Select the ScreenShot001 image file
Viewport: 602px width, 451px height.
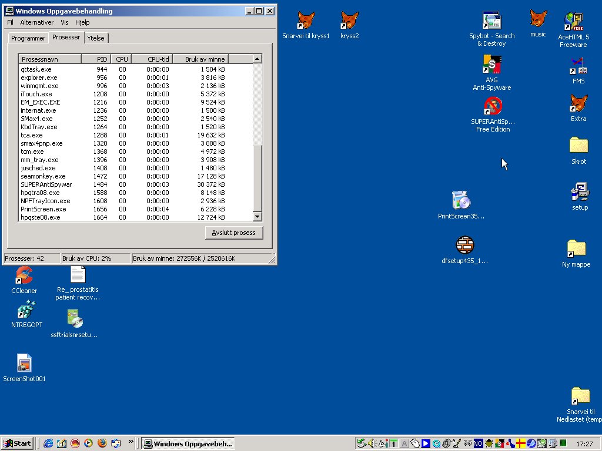coord(24,368)
